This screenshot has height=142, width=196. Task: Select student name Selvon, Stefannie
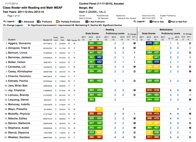point(19,123)
